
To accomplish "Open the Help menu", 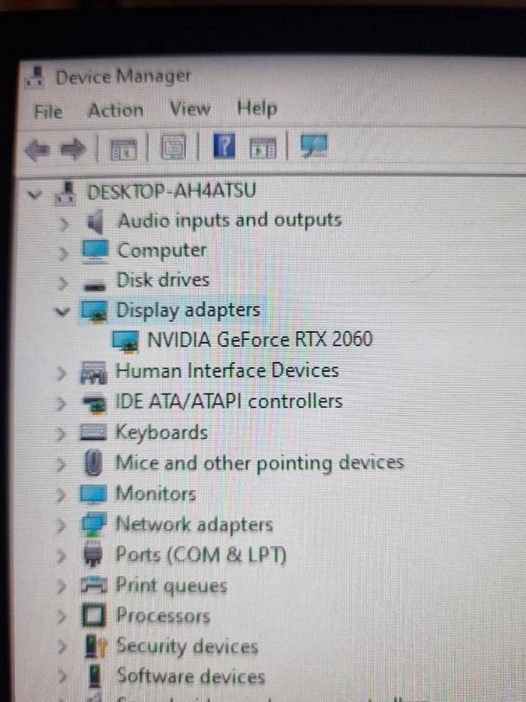I will (257, 108).
